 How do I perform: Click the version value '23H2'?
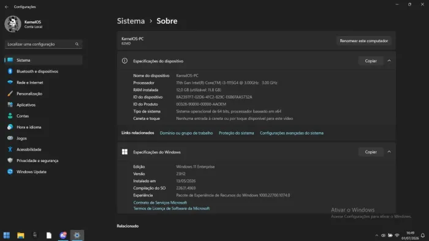click(181, 174)
